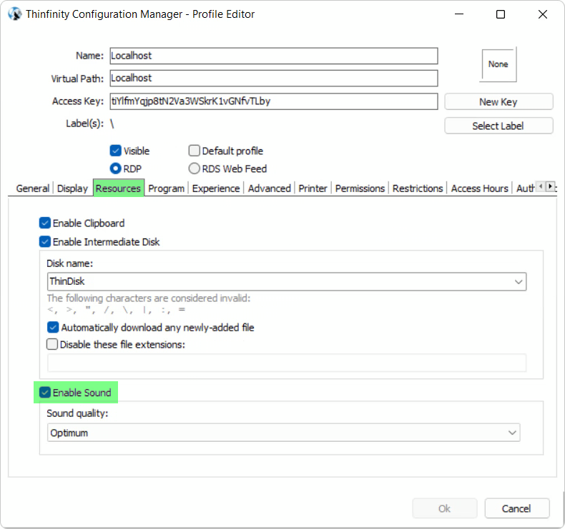The height and width of the screenshot is (529, 565).
Task: Toggle the Enable Clipboard checkbox
Action: point(44,223)
